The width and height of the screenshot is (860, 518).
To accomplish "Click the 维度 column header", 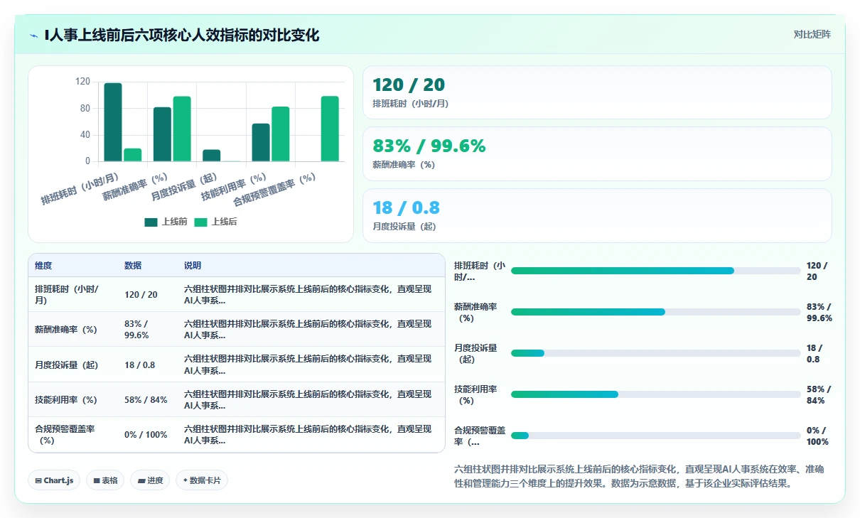I will click(x=43, y=266).
